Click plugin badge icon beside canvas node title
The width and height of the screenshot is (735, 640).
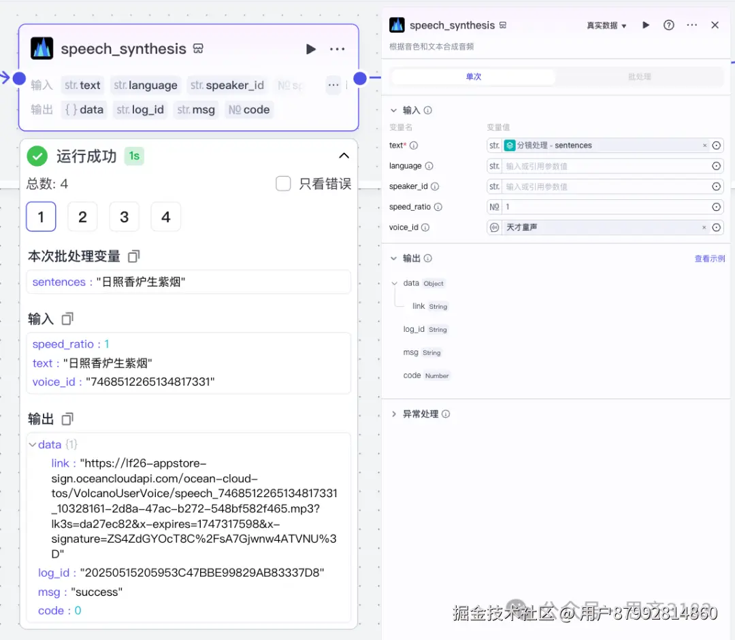pos(198,49)
